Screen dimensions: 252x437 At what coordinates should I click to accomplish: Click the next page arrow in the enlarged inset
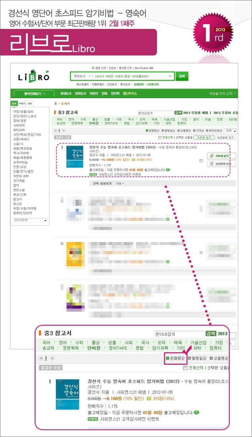point(52,358)
